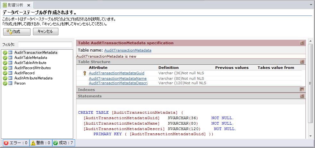This screenshot has height=148, width=315.
Task: Select AuditTransactionMetadata in table list
Action: click(36, 53)
